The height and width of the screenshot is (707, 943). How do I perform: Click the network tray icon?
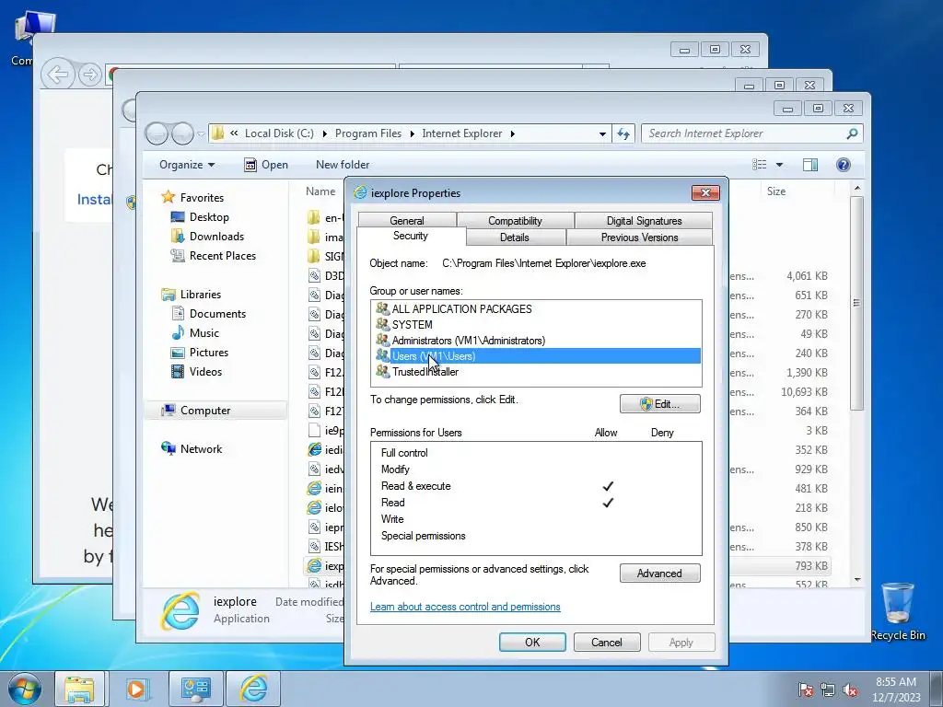tap(828, 690)
